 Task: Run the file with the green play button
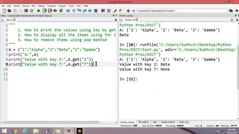39,11
